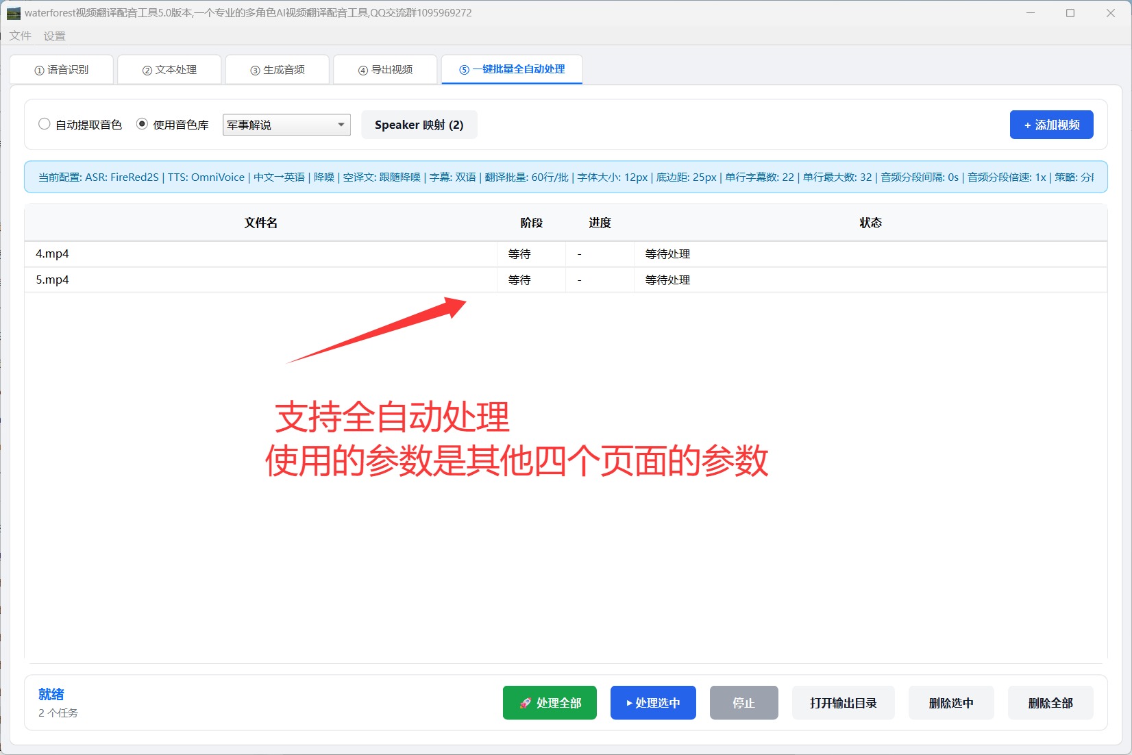The height and width of the screenshot is (755, 1132).
Task: Click the waterforest app icon in title bar
Action: tap(14, 13)
